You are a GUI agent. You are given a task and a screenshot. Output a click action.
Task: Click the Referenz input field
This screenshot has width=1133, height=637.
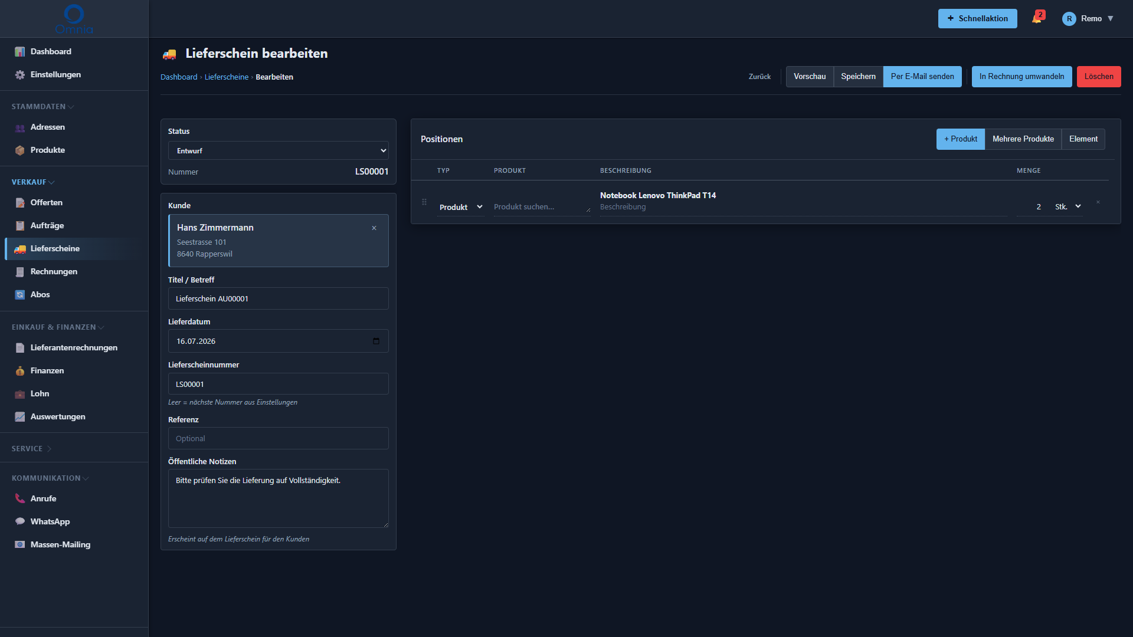279,438
